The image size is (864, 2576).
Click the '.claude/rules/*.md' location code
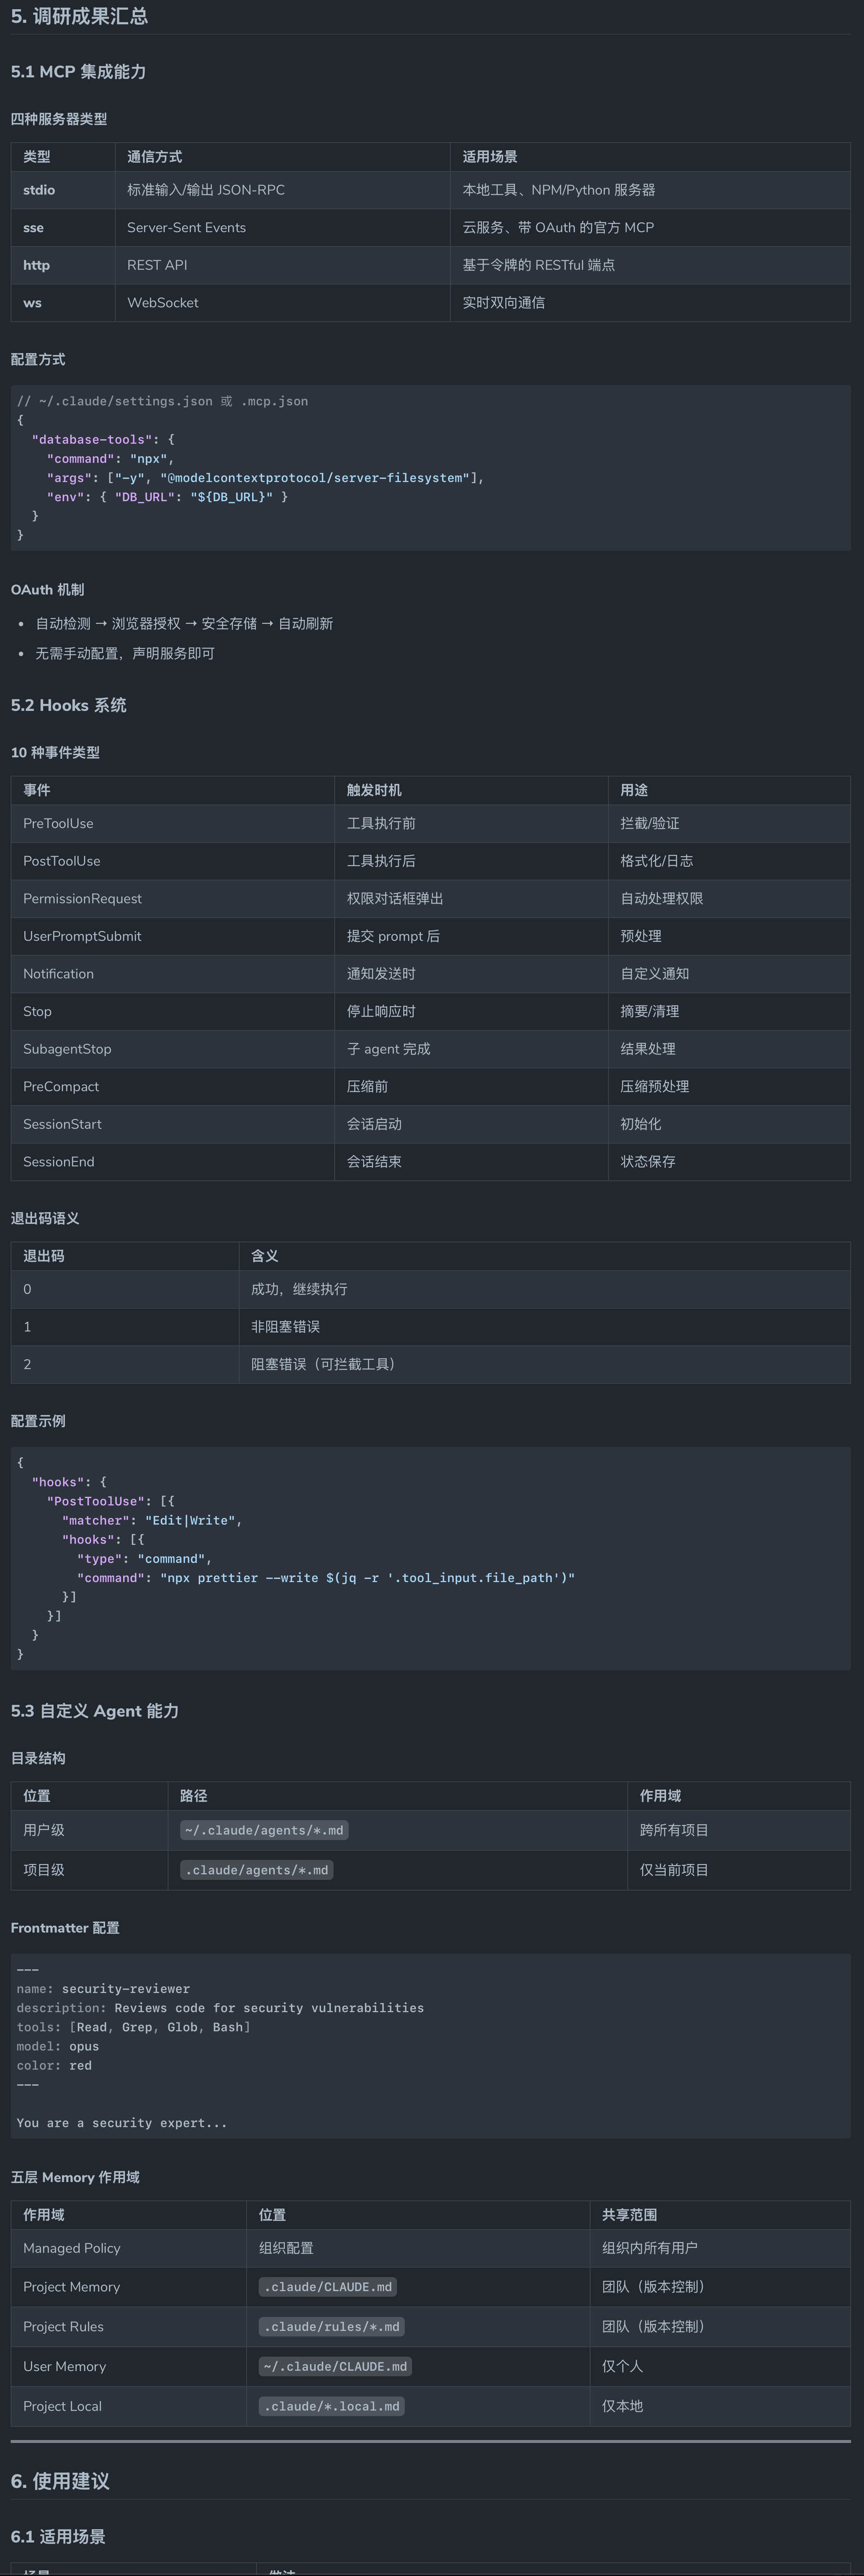tap(332, 2327)
